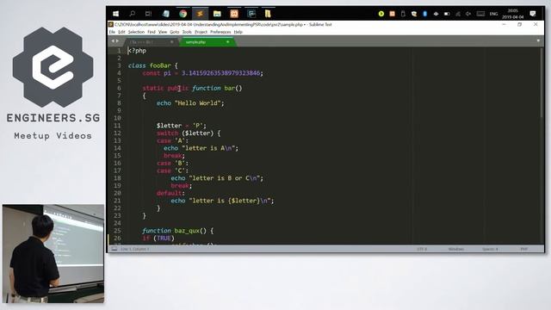This screenshot has width=551, height=310.
Task: Click the previous-tab left arrow
Action: coord(113,41)
